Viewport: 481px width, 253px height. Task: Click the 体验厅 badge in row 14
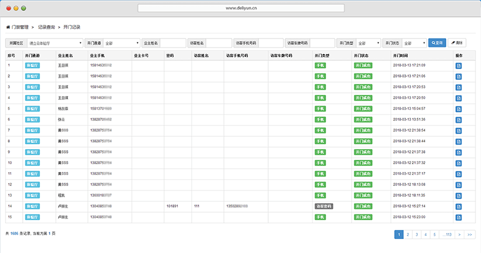coord(32,206)
